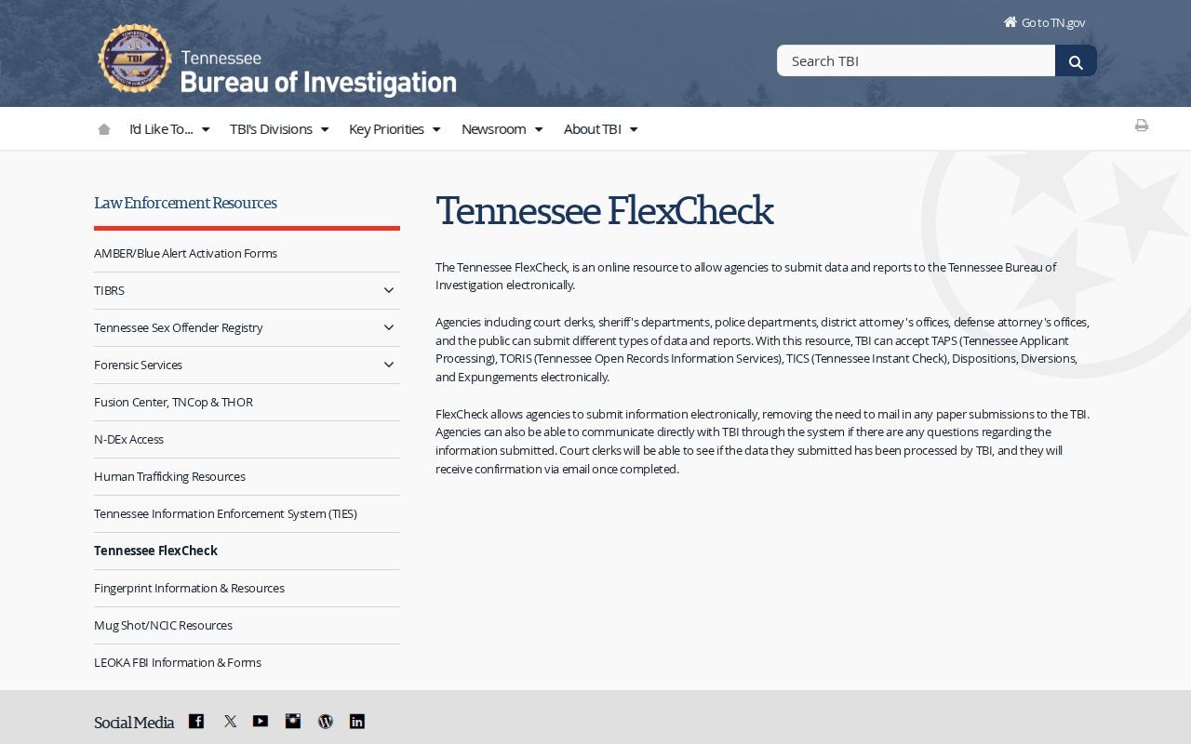Open Mug Shot/NCIC Resources link

(163, 625)
